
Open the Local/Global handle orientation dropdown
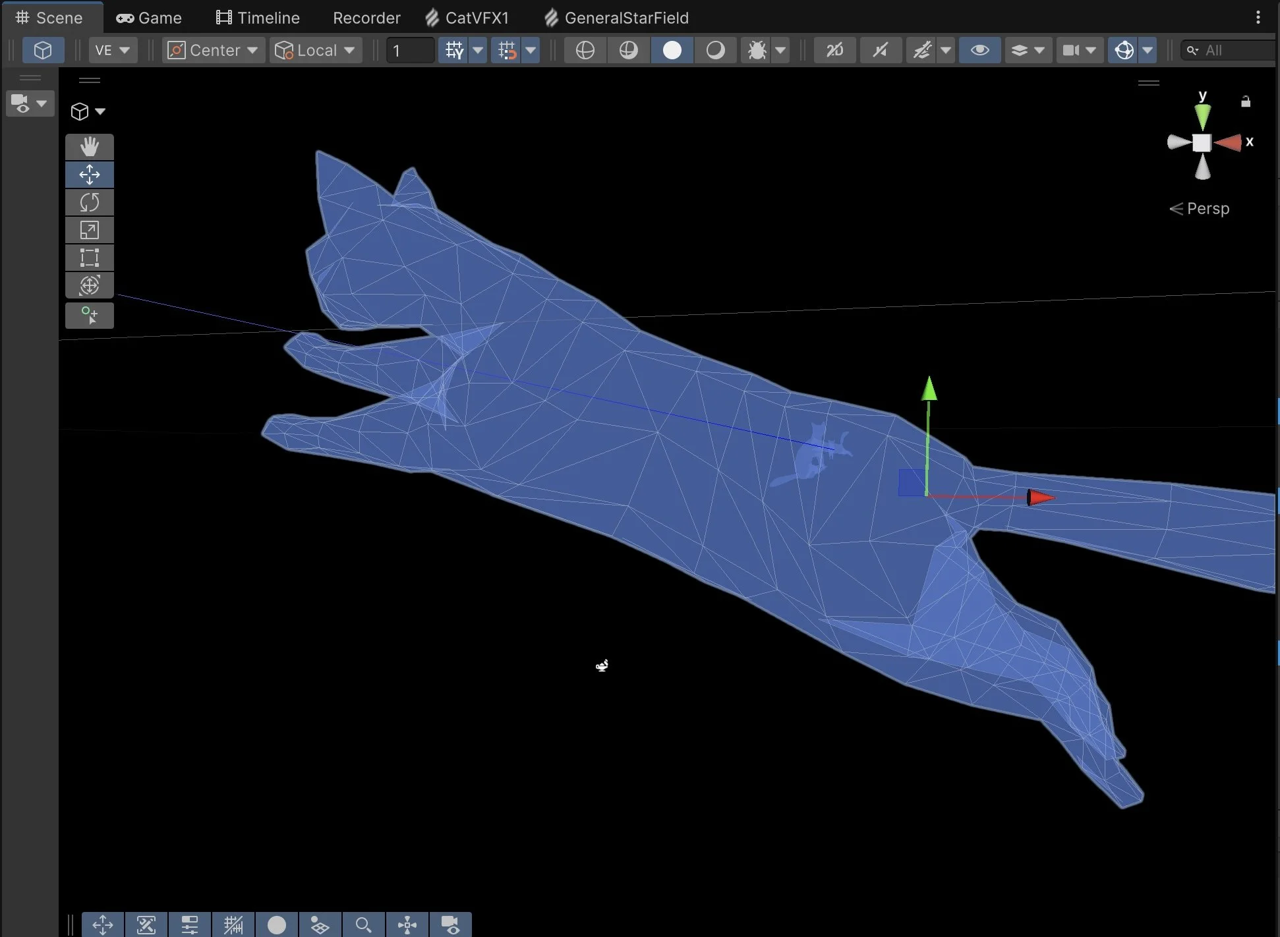(x=316, y=50)
